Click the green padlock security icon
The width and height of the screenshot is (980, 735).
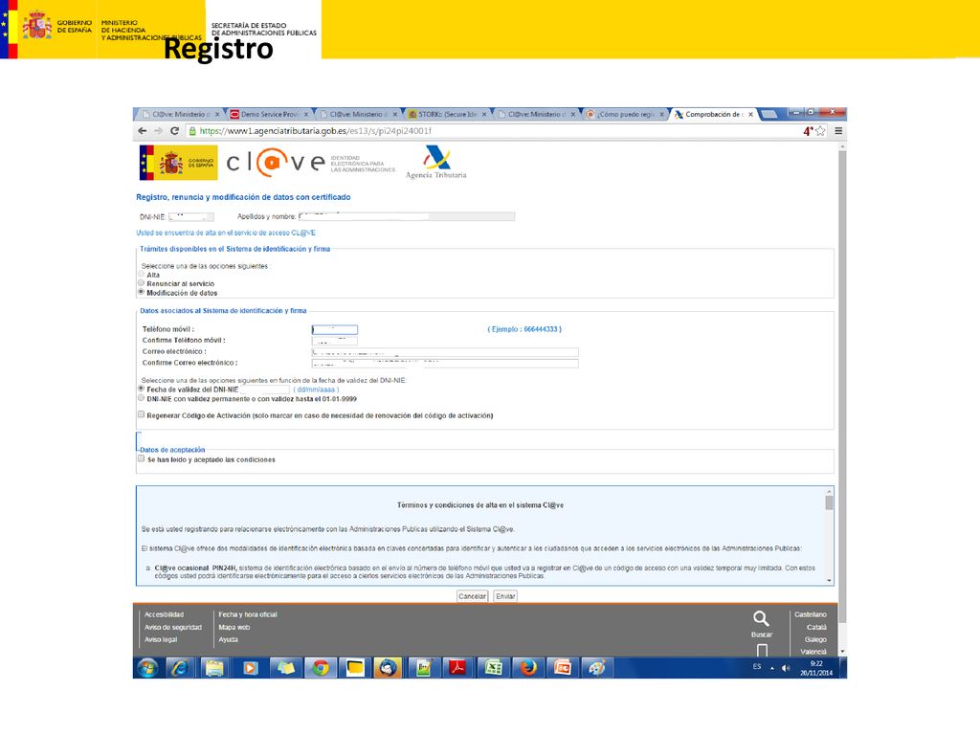[x=192, y=131]
